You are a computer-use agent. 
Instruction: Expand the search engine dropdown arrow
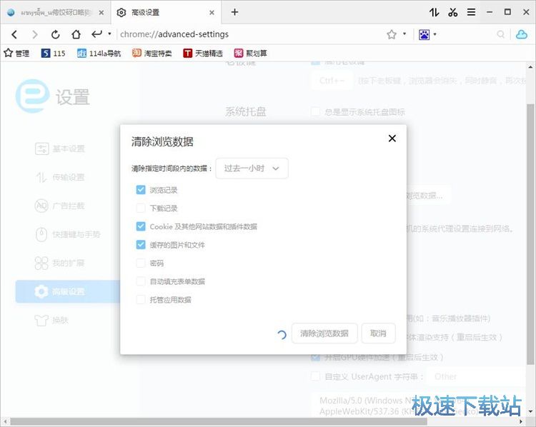(435, 34)
